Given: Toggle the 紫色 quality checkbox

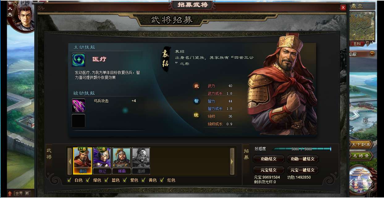Looking at the screenshot, I should tap(125, 180).
